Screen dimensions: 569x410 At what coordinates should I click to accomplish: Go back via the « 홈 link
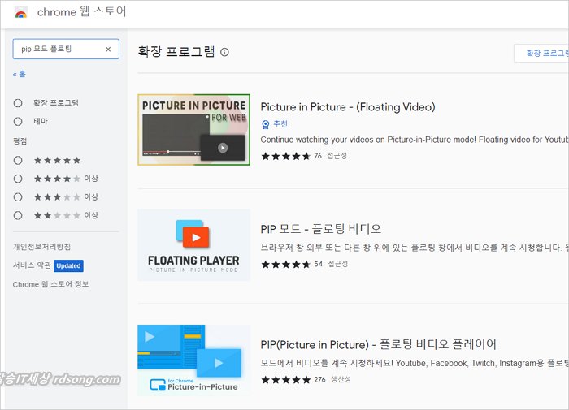20,74
